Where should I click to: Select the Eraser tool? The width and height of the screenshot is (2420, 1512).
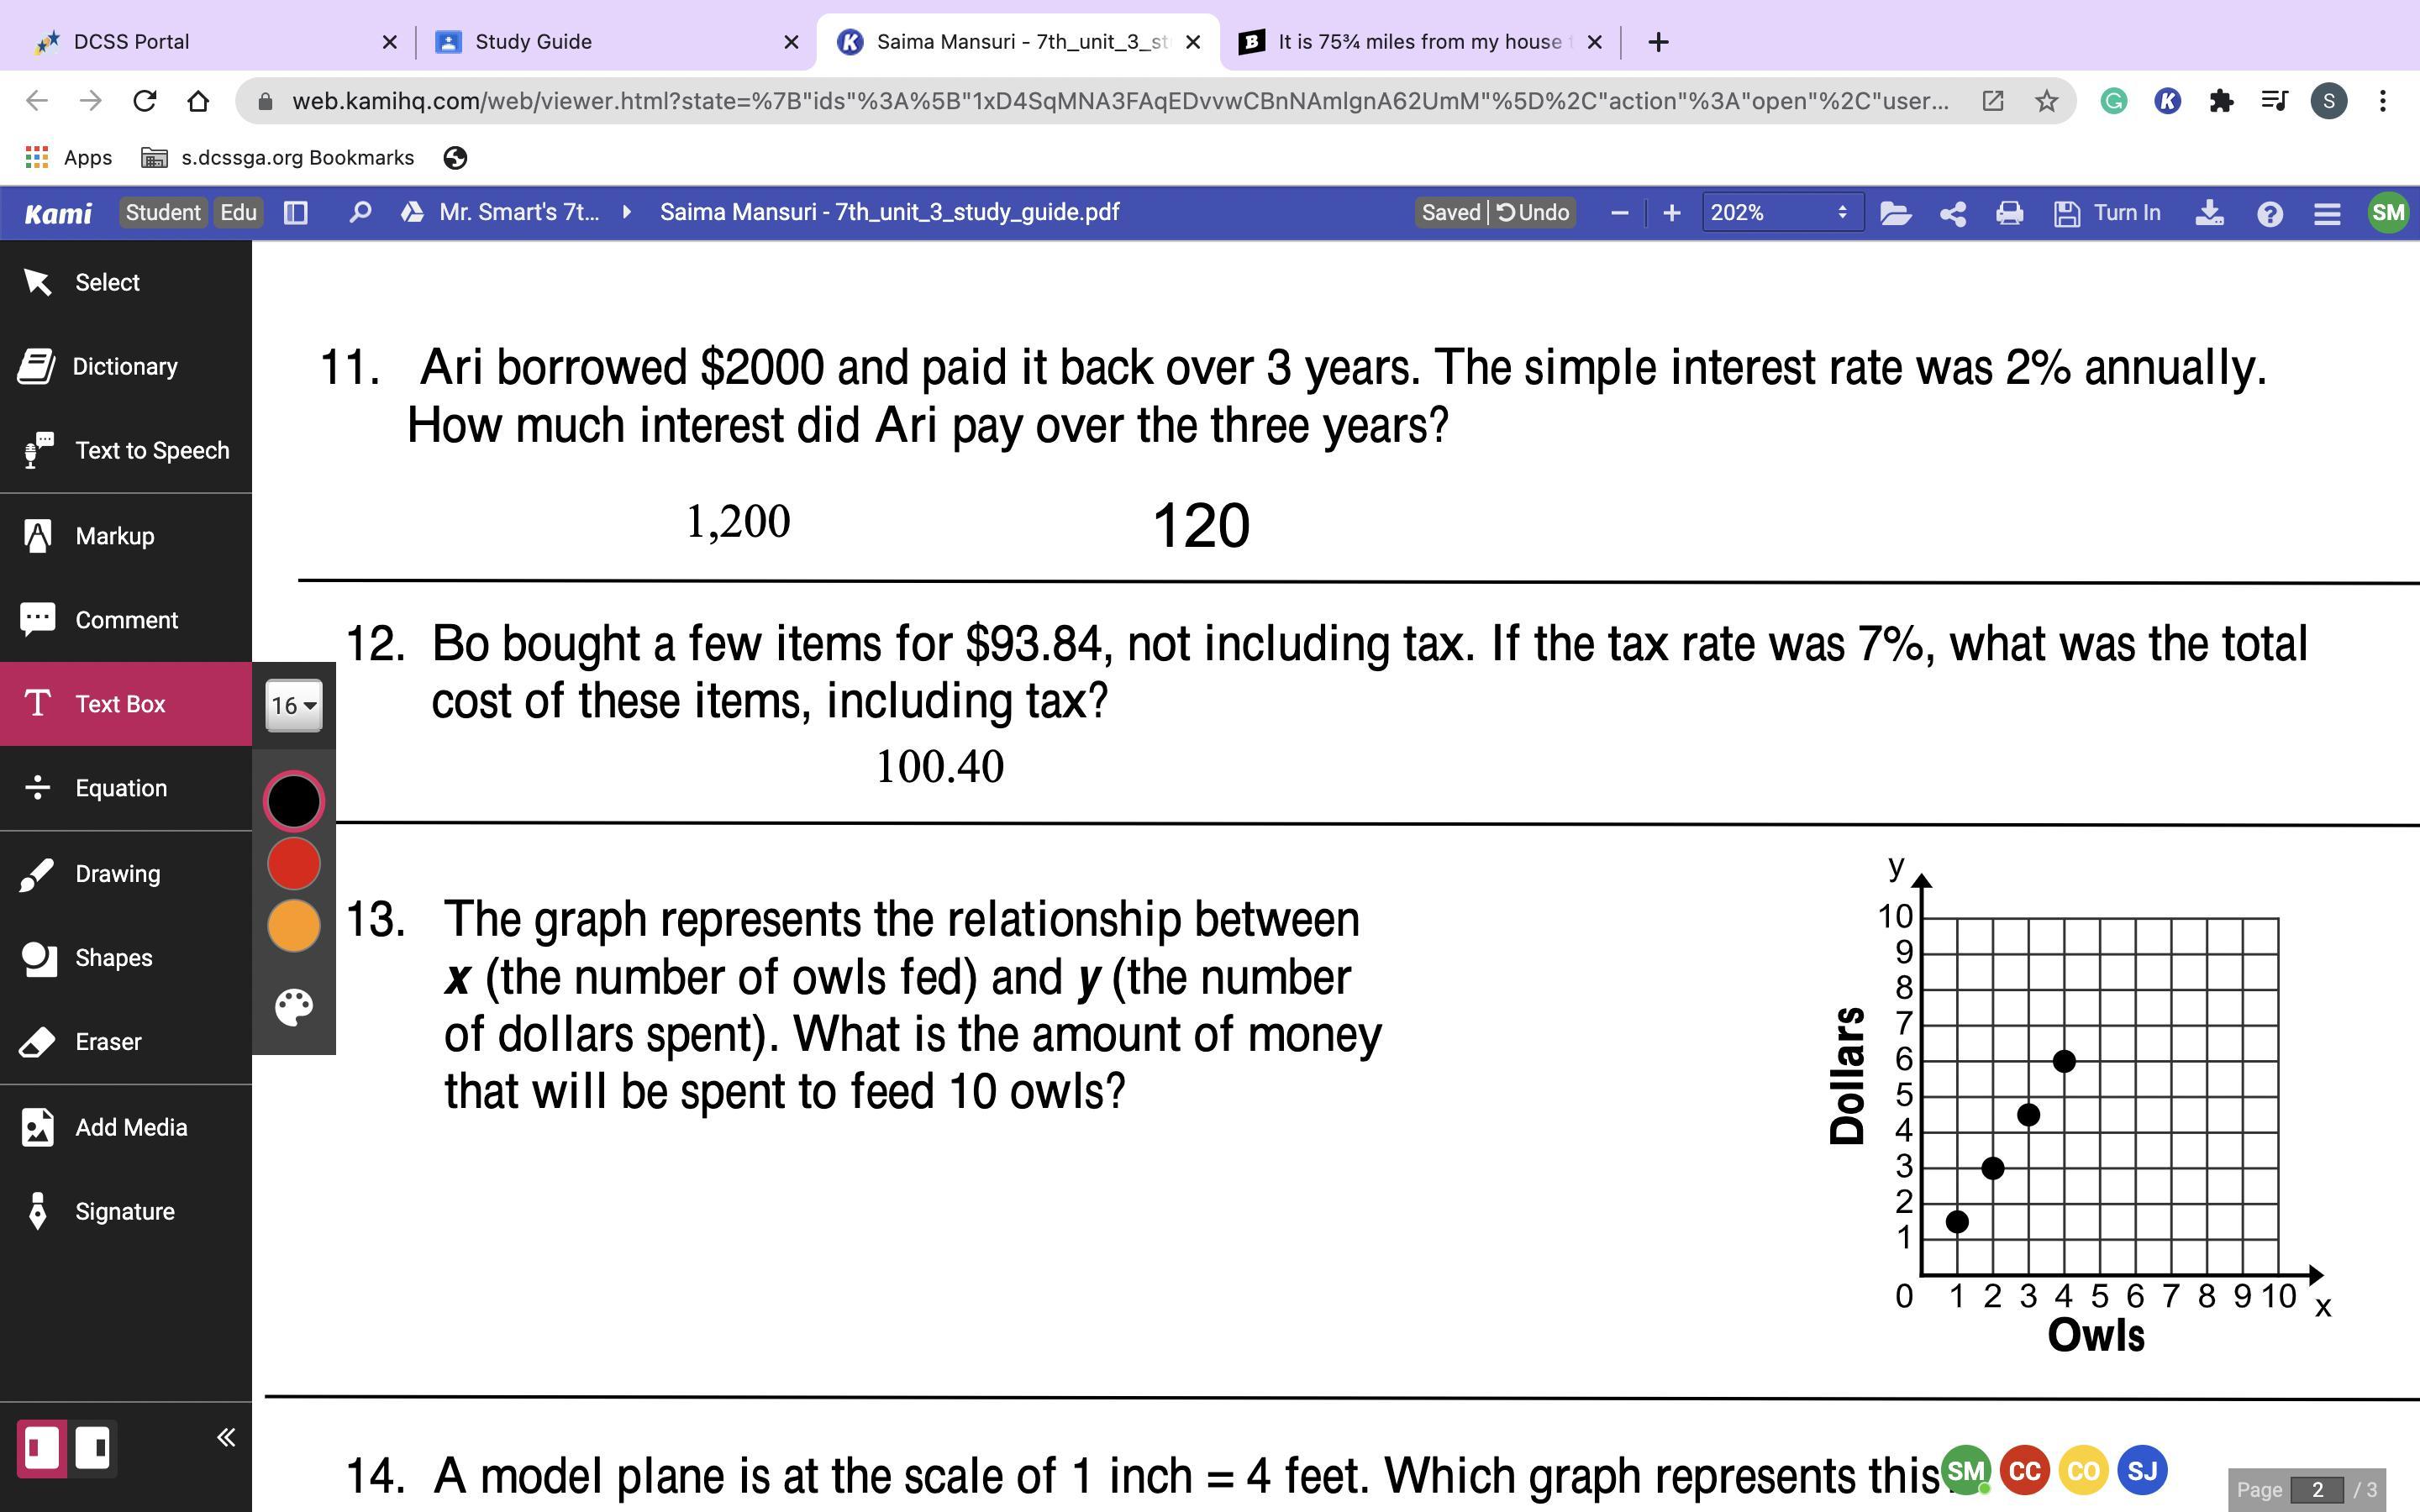click(x=107, y=1042)
